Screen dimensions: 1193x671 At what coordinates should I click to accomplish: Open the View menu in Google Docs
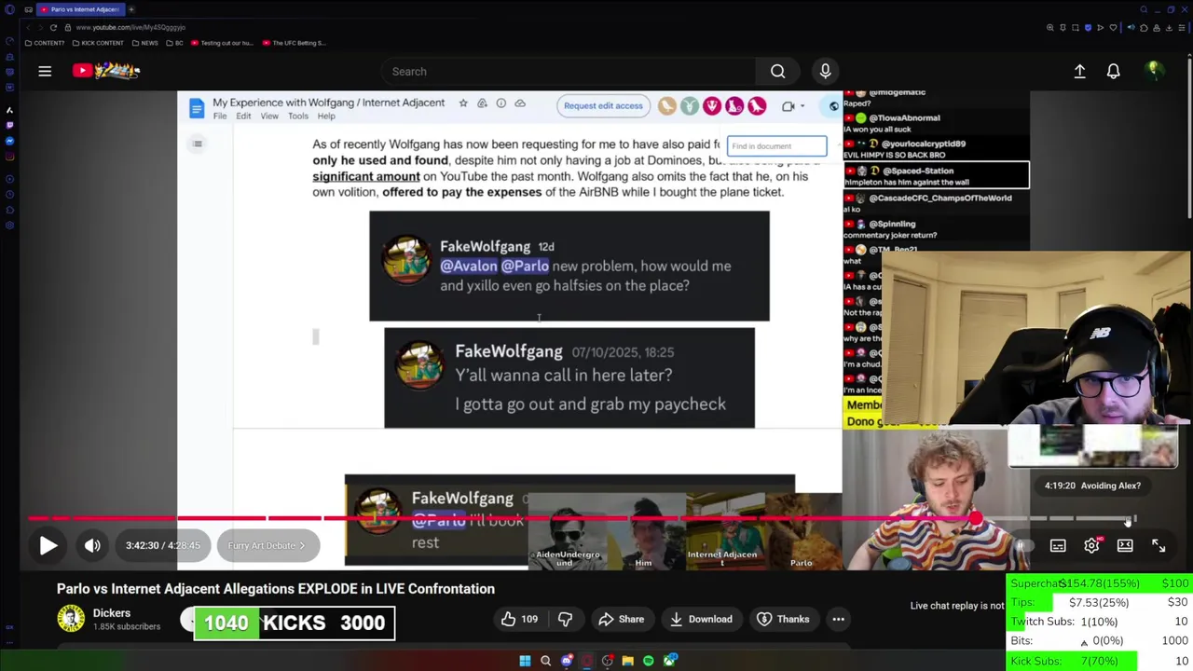(x=269, y=116)
